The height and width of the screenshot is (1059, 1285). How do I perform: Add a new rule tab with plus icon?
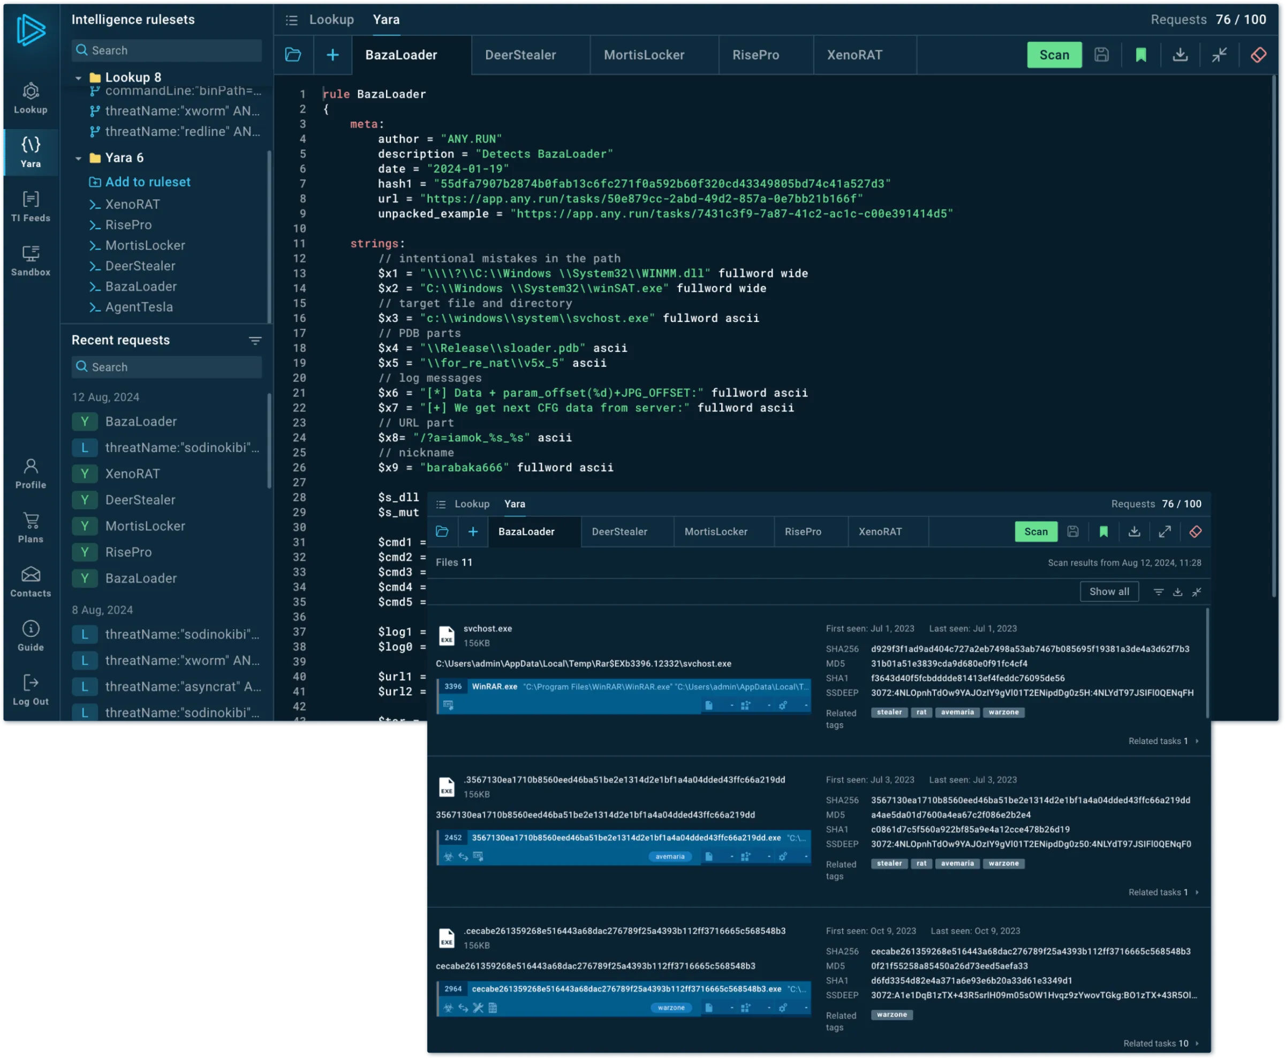coord(332,55)
